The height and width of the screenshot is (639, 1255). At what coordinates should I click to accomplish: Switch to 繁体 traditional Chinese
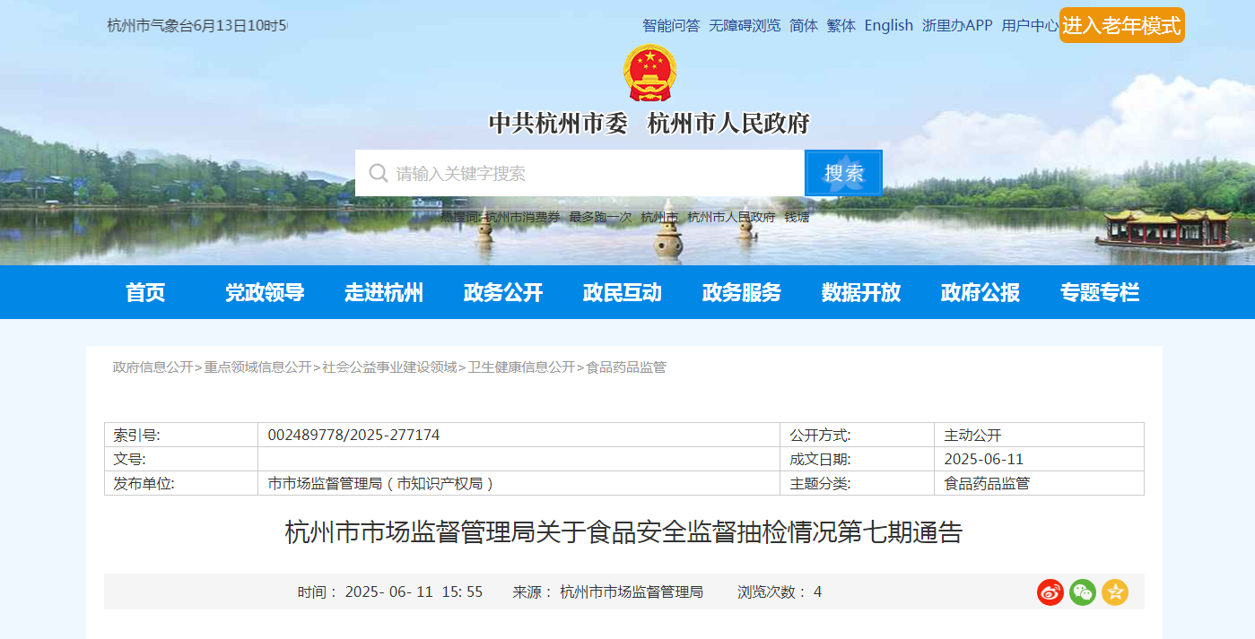[x=841, y=26]
